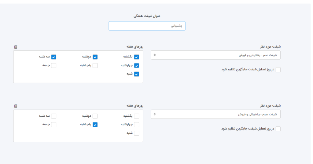Check سه شنبه in the second shift

54,116
